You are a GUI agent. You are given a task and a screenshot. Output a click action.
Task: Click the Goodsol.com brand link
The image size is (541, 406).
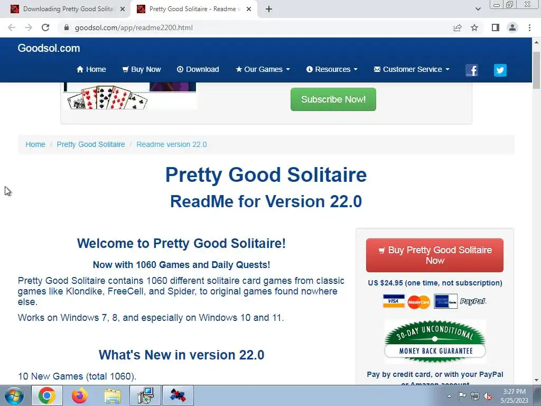pyautogui.click(x=49, y=48)
